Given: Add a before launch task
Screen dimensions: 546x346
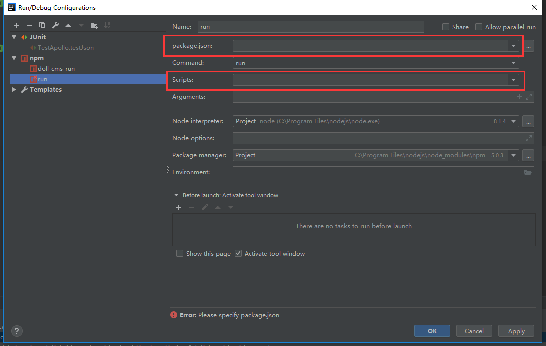Looking at the screenshot, I should 179,207.
